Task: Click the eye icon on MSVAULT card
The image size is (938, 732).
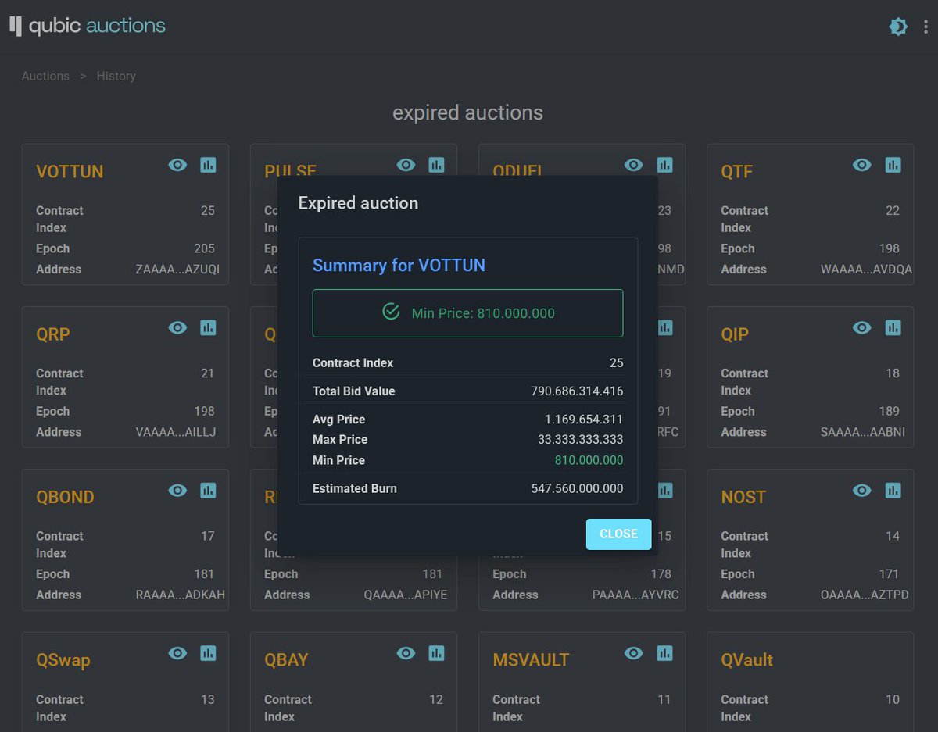Action: click(x=634, y=653)
